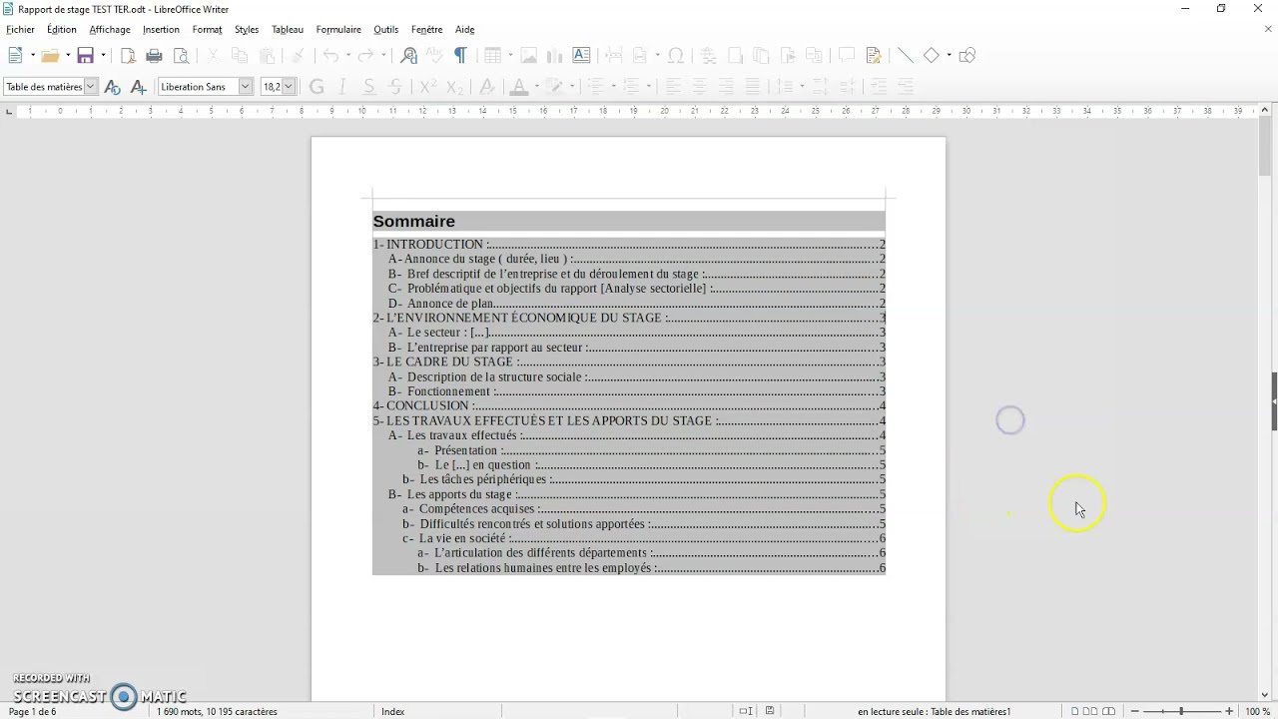Open Find and Replace

coord(408,56)
